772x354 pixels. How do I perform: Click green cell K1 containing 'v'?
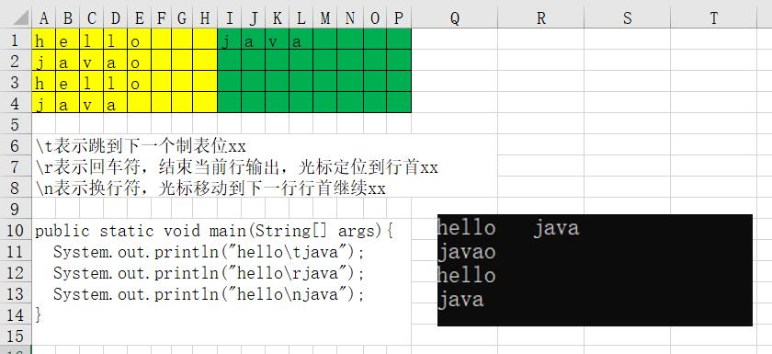coord(278,39)
